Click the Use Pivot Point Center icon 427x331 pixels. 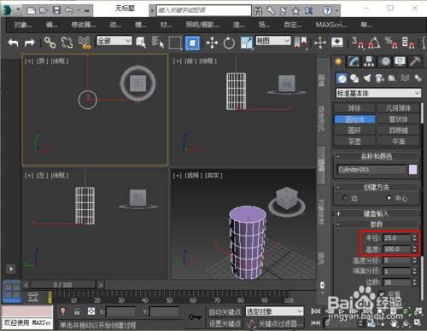click(x=301, y=43)
